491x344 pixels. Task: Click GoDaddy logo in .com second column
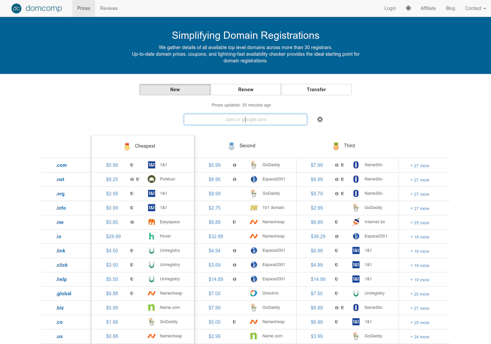coord(254,165)
